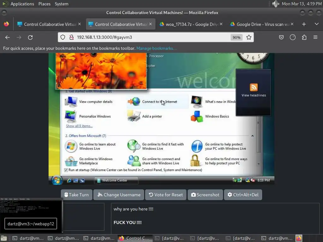The height and width of the screenshot is (242, 323).
Task: Reload the page with the refresh icon
Action: [30, 37]
